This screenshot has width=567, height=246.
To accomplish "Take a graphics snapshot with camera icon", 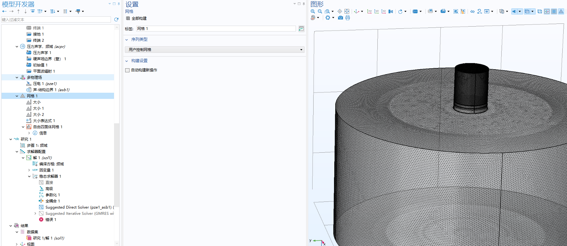I will coord(341,18).
